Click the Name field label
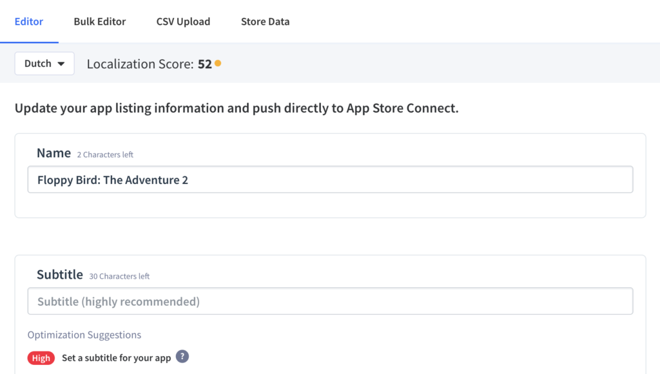Image resolution: width=660 pixels, height=374 pixels. [54, 153]
